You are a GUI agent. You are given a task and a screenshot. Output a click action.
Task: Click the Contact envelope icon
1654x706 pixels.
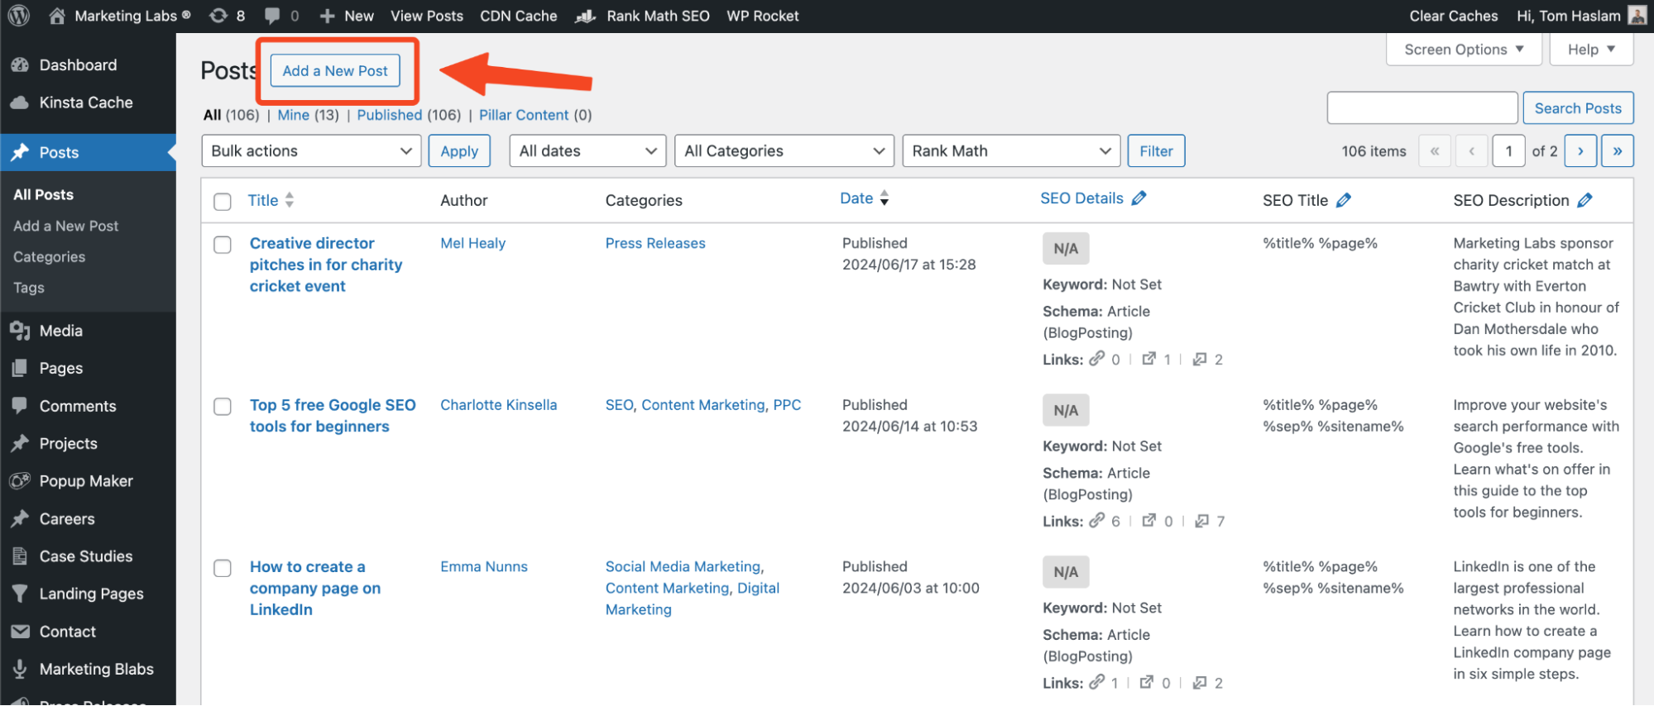coord(20,632)
